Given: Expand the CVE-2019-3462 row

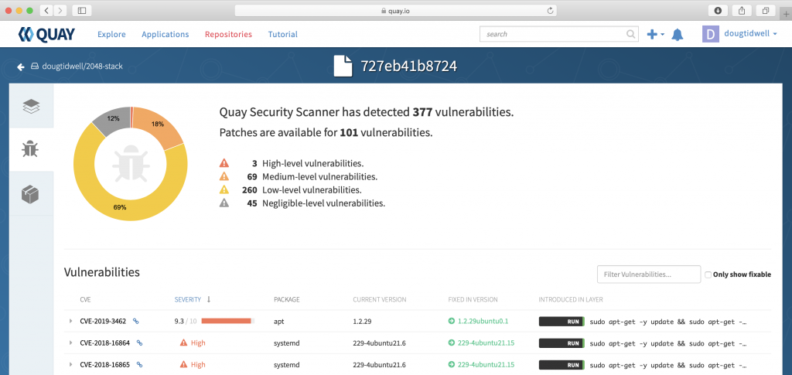Looking at the screenshot, I should click(x=70, y=320).
